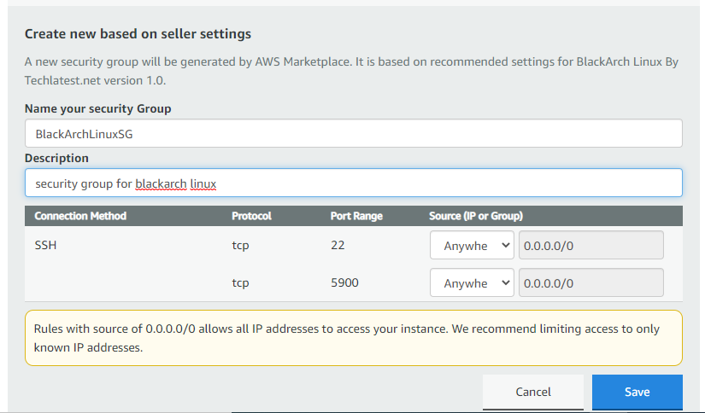Click the tcp protocol cell in SSH row
This screenshot has width=705, height=413.
[240, 246]
